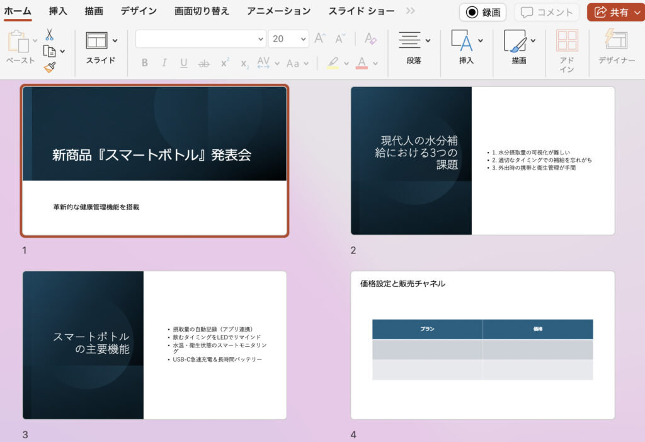Open the font color dropdown arrow
The width and height of the screenshot is (645, 442).
(375, 64)
